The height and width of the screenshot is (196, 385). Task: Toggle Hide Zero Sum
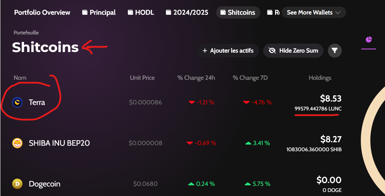[293, 51]
